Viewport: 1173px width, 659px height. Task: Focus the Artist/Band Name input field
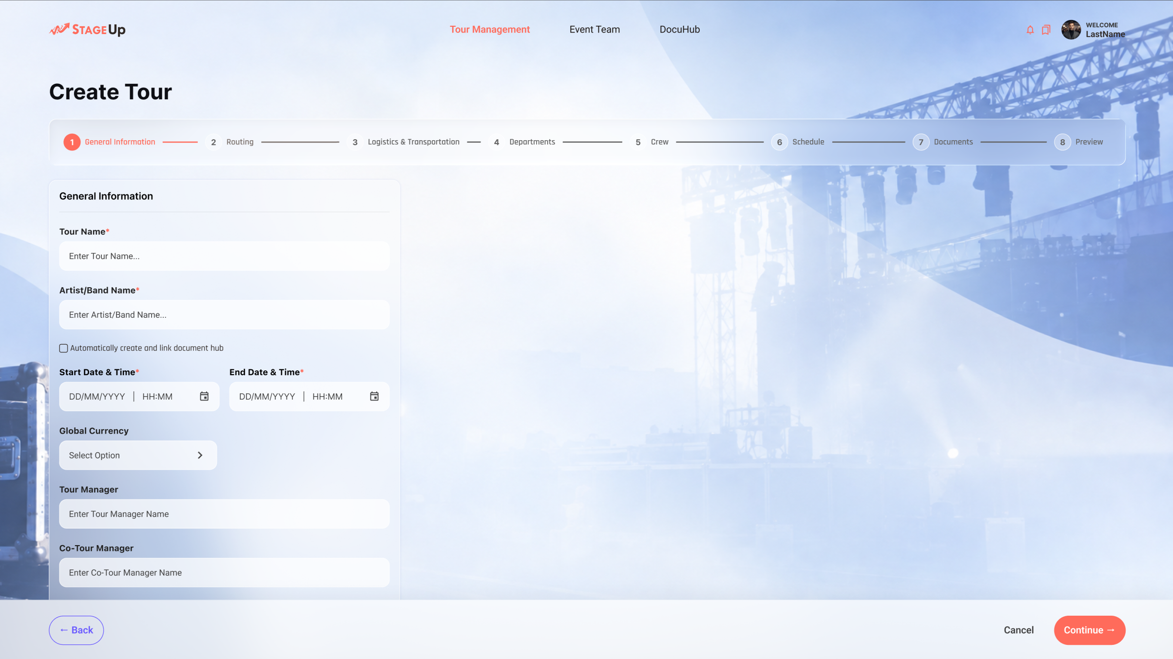coord(224,314)
